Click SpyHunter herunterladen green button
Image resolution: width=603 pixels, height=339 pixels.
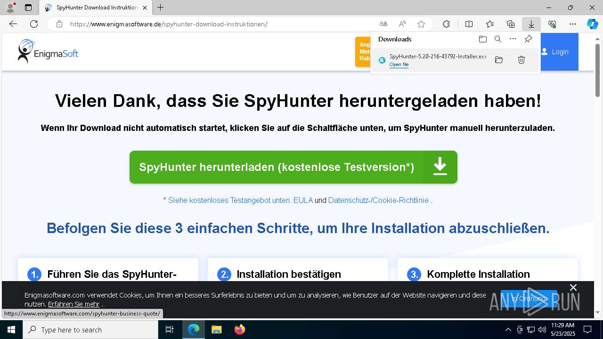pyautogui.click(x=293, y=167)
